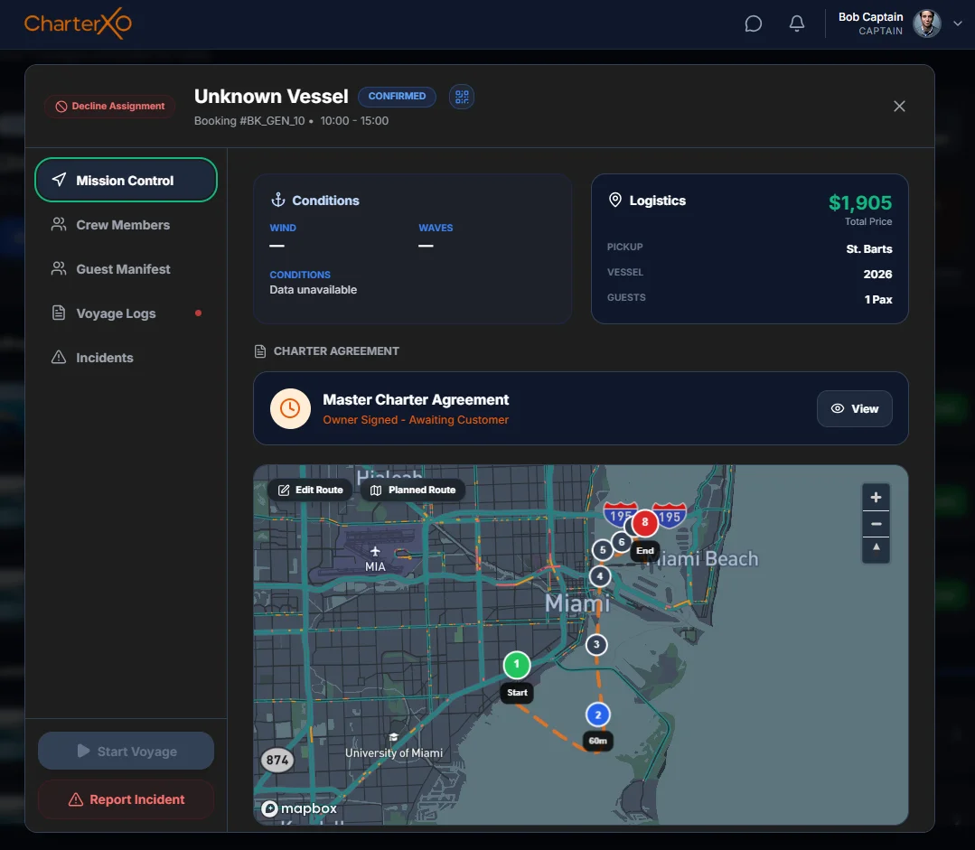Click the 60m duration label on map

[597, 741]
